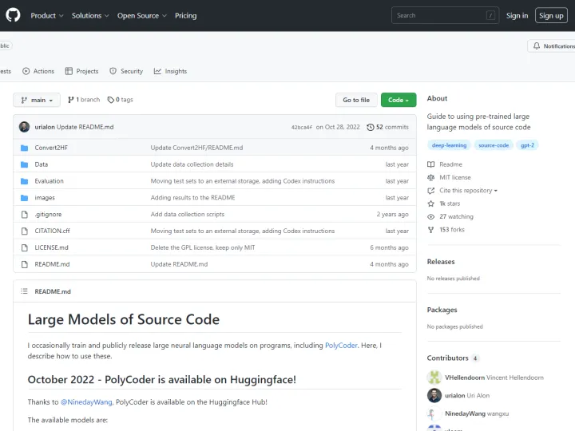Open commit 'Add data collection scripts'
This screenshot has width=575, height=431.
click(188, 215)
